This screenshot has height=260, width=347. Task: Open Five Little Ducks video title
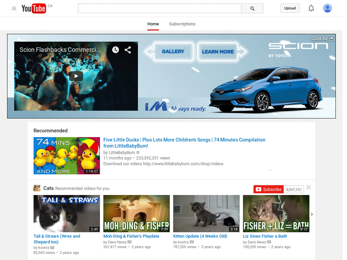[x=184, y=143]
